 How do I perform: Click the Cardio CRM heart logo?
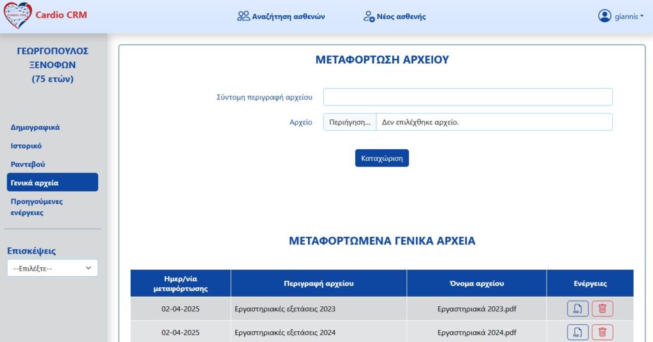18,16
